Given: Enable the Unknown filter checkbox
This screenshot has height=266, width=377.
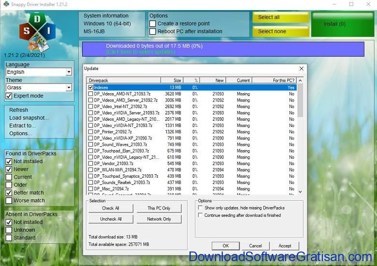Looking at the screenshot, I should [9, 230].
